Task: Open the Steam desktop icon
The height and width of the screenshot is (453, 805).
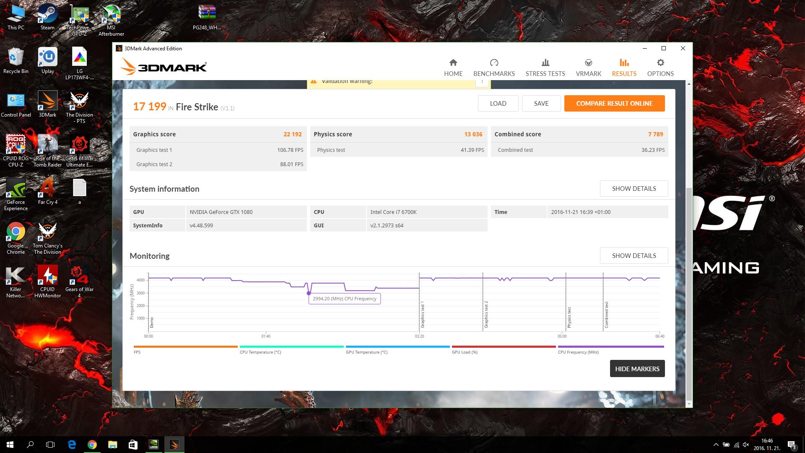Action: point(47,17)
